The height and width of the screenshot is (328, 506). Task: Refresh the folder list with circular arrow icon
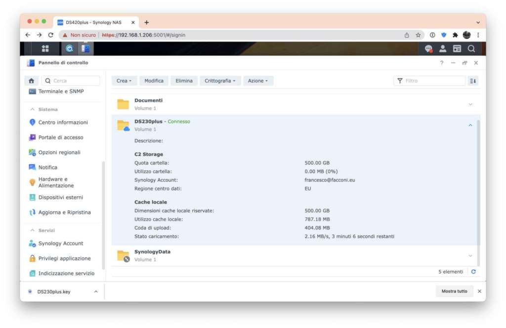tap(473, 272)
